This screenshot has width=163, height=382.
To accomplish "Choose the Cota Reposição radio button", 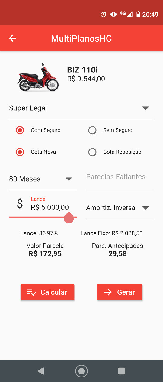I will [92, 152].
